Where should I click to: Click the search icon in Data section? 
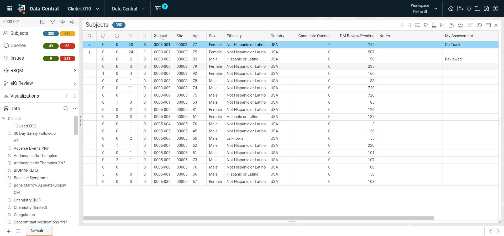click(66, 109)
